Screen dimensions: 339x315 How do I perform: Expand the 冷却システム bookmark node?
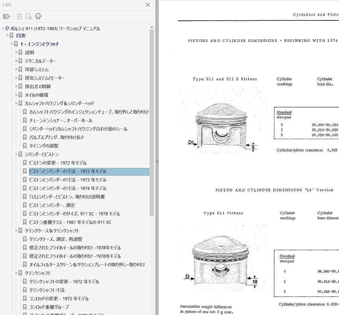[16, 69]
